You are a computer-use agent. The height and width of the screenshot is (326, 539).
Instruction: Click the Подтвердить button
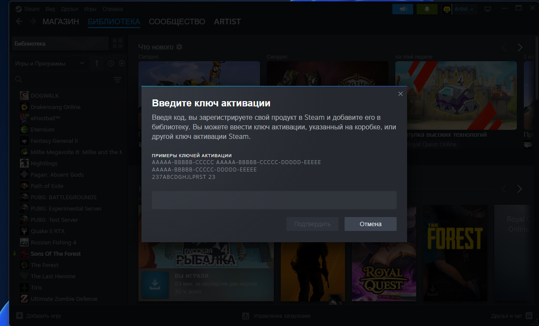coord(312,224)
